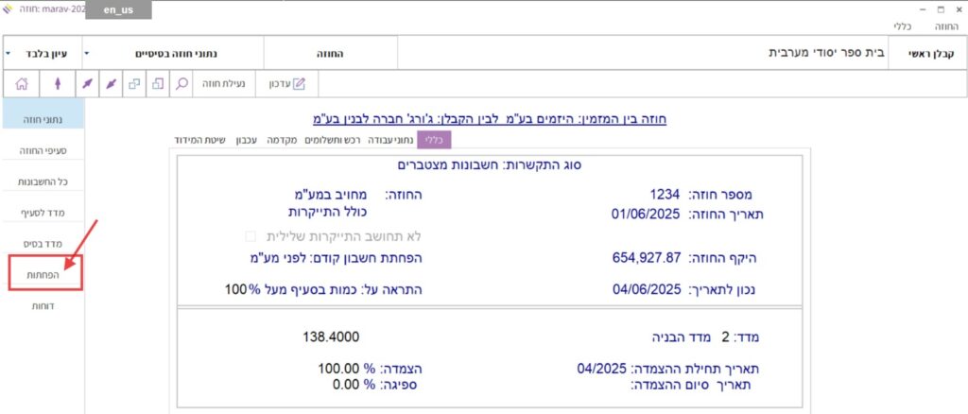The image size is (968, 414).
Task: Click the overlapping squares icon beside magnifier
Action: 157,84
